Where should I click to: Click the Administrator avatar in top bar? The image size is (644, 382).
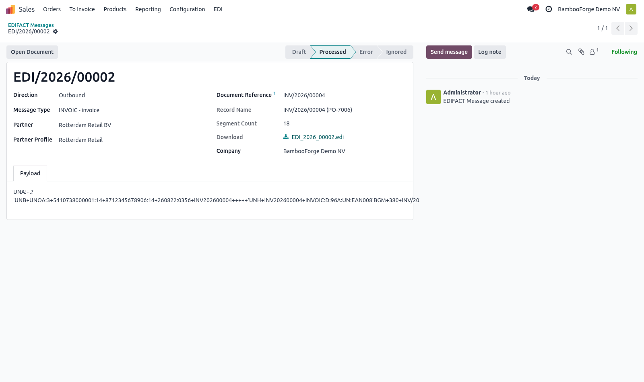(x=631, y=9)
